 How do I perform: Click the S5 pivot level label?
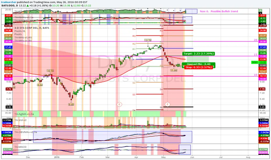pyautogui.click(x=161, y=107)
